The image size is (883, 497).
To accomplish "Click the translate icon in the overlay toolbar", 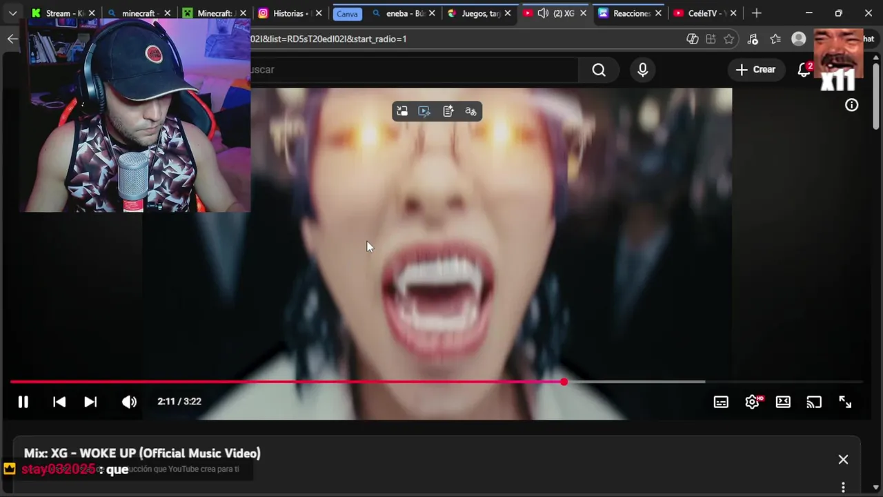I will click(470, 111).
